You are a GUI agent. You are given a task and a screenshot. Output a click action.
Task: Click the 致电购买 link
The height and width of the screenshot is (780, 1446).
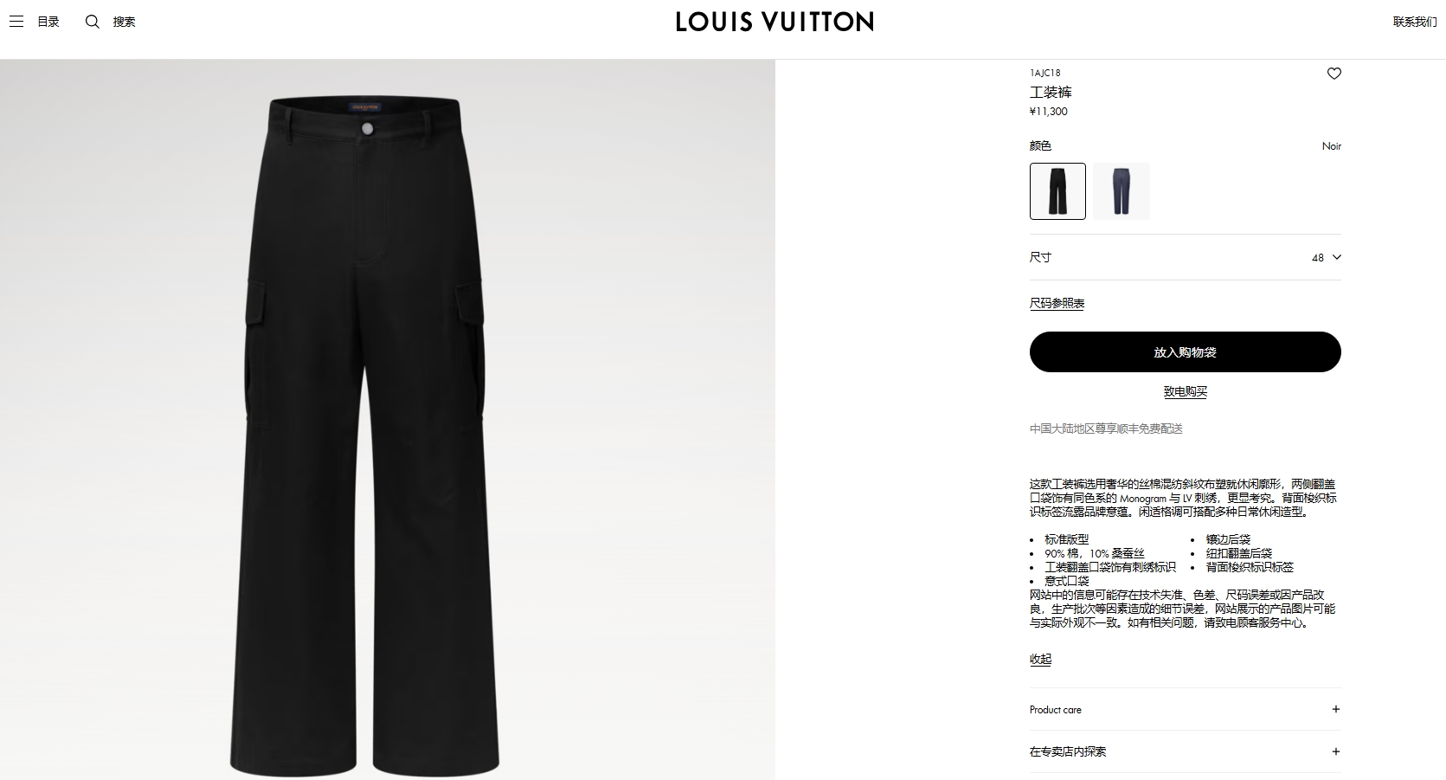click(x=1185, y=391)
